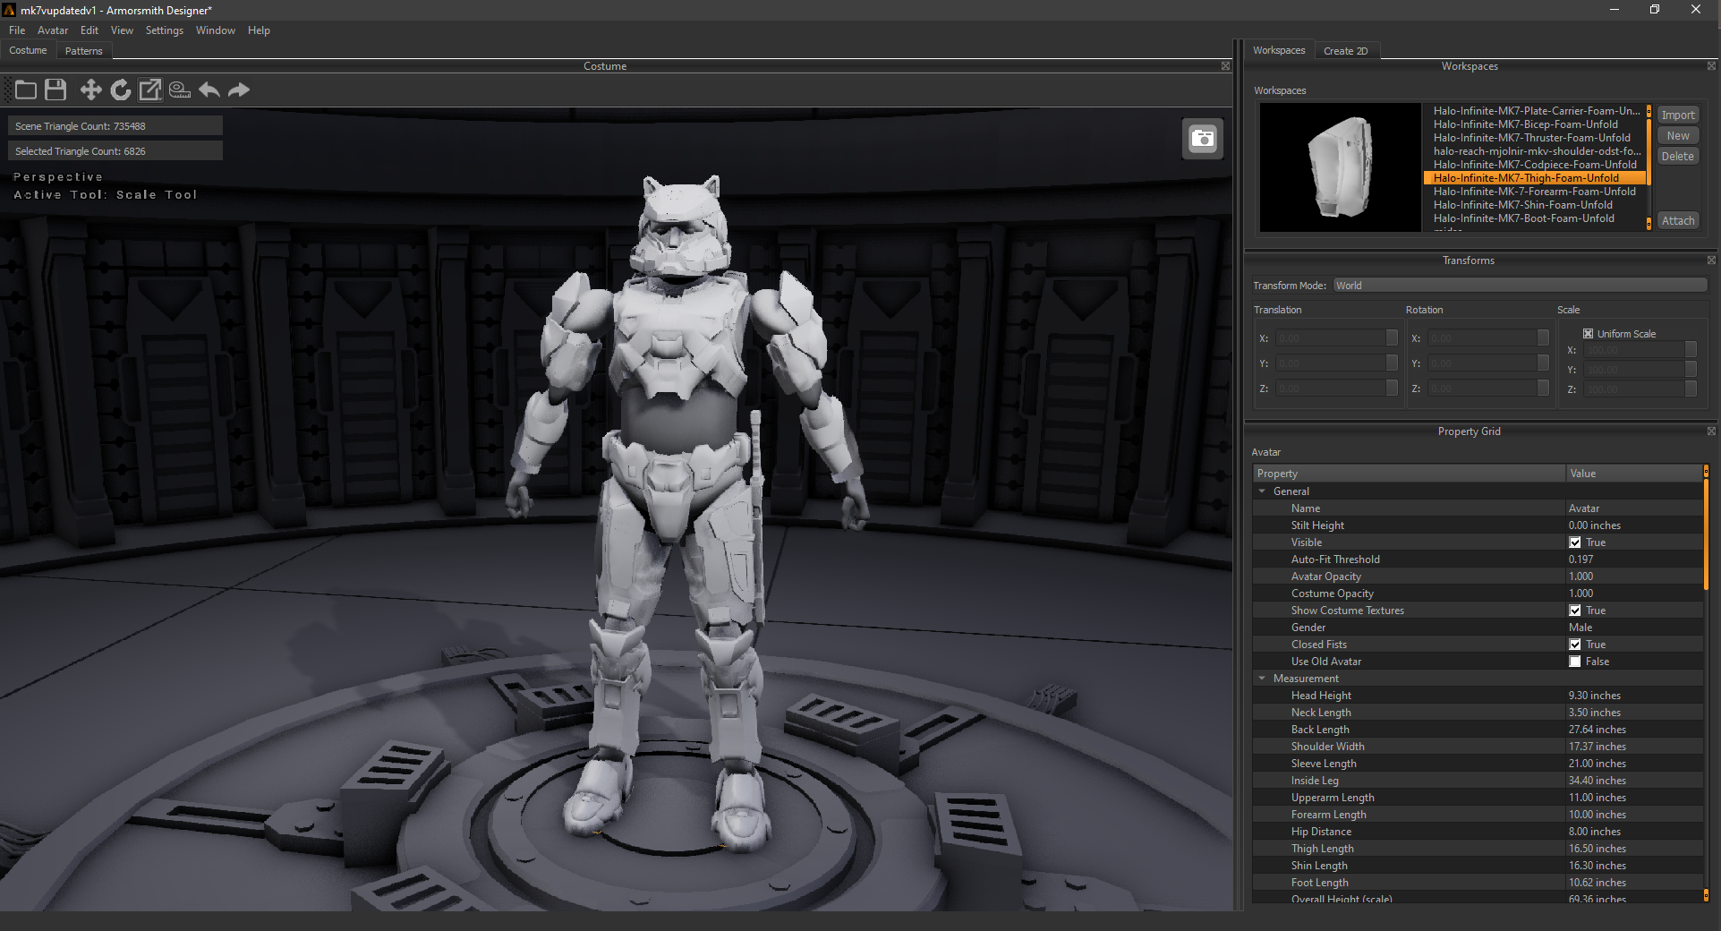
Task: Click the Stilt Height value 0.00 inches
Action: tap(1594, 525)
